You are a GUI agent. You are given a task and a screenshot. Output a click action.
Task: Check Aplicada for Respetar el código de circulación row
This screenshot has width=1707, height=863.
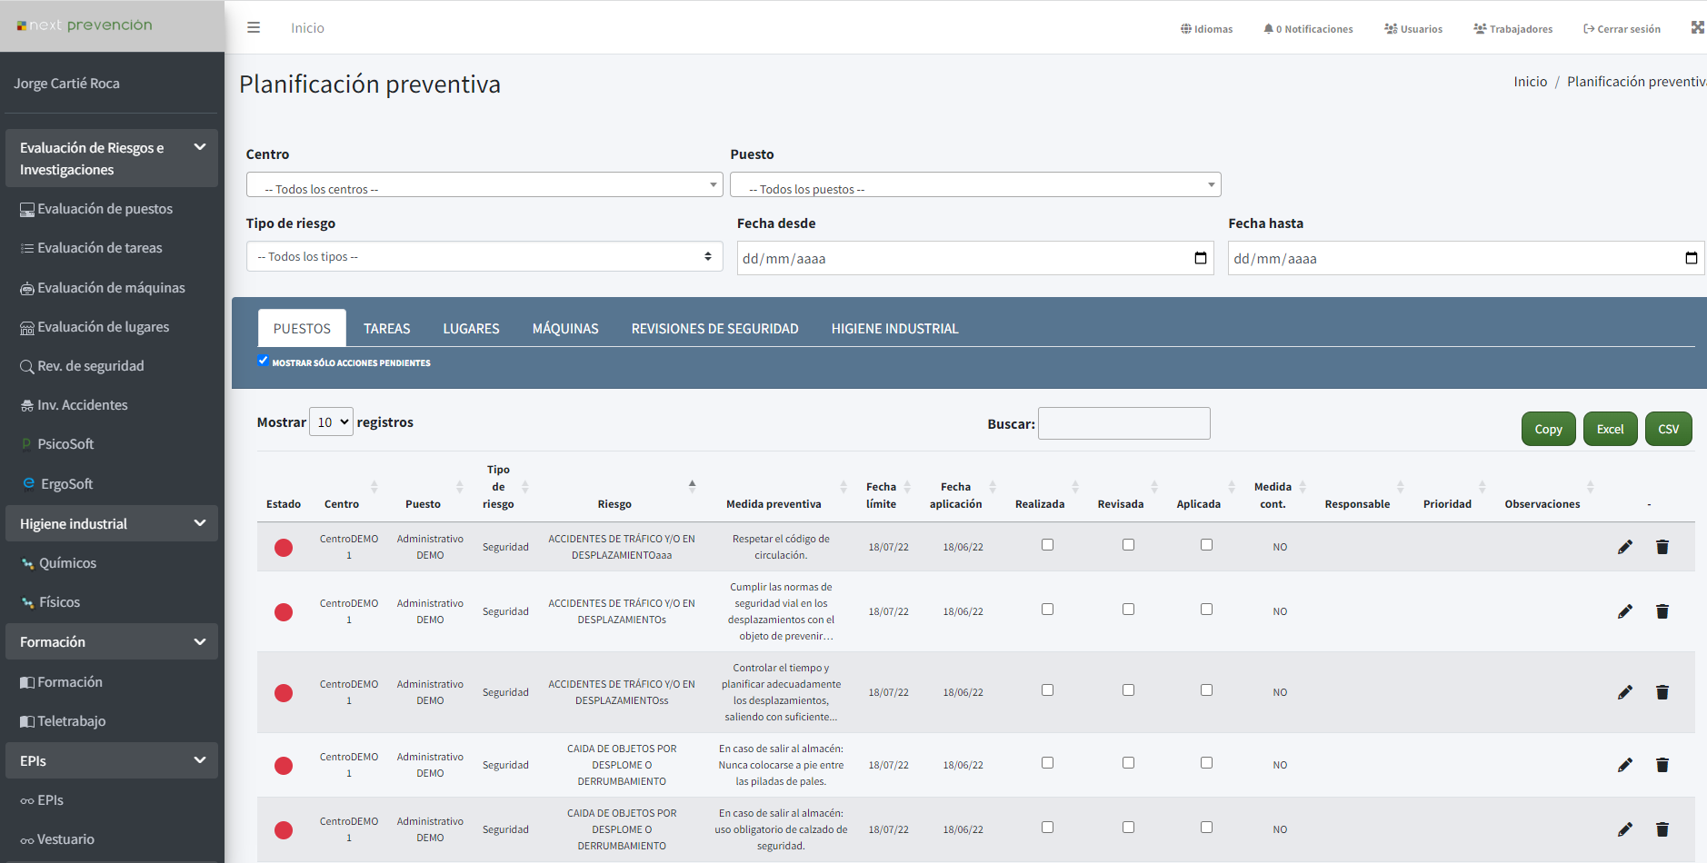tap(1206, 545)
